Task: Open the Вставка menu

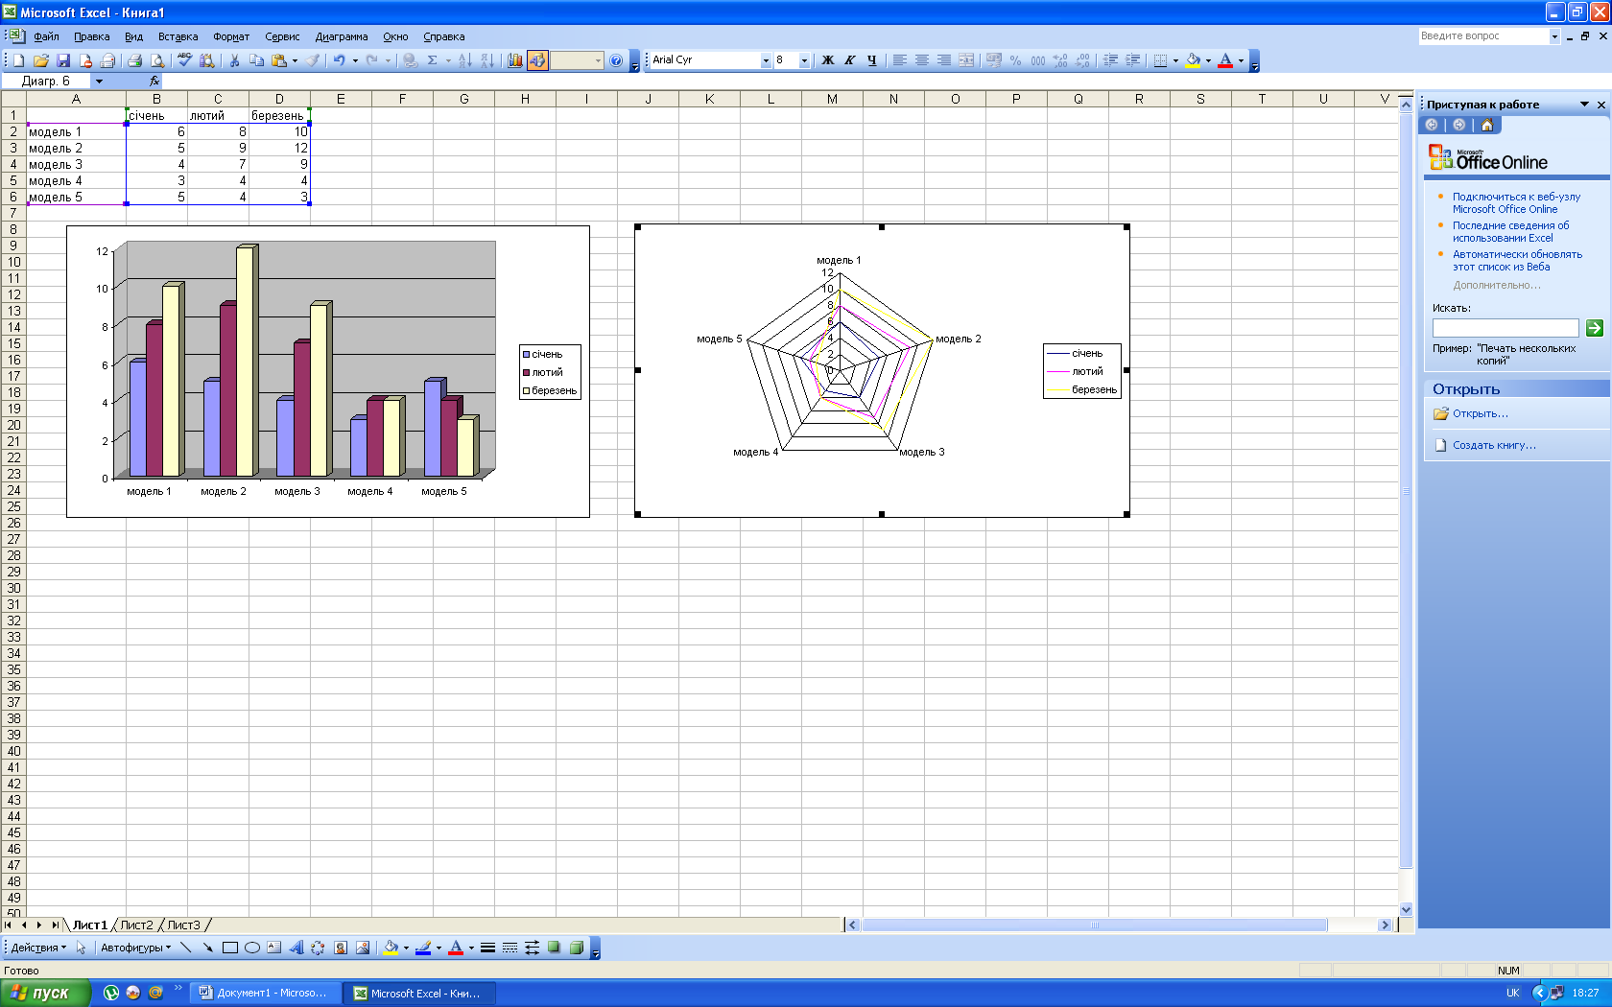Action: tap(178, 36)
